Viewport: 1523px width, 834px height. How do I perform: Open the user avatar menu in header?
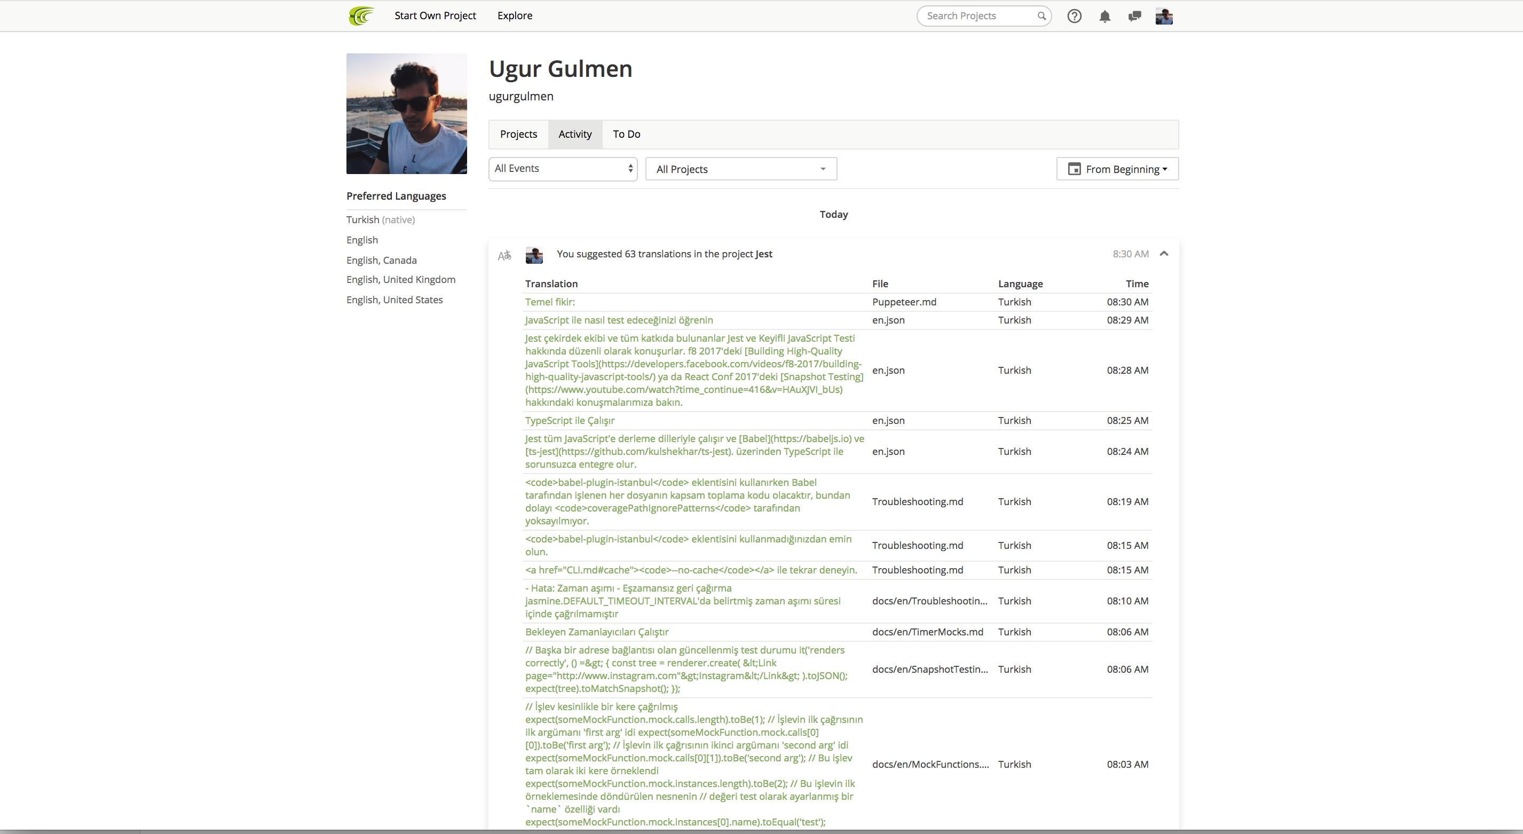point(1164,16)
